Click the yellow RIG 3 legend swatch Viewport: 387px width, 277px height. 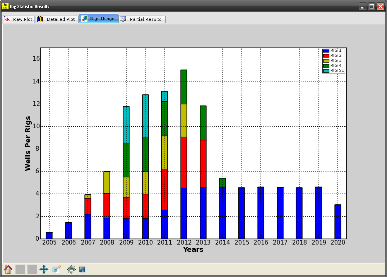click(x=326, y=61)
